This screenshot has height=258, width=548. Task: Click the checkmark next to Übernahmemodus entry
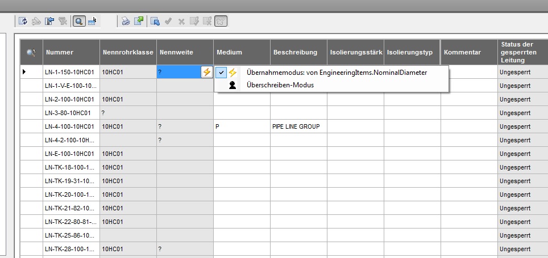(x=221, y=73)
